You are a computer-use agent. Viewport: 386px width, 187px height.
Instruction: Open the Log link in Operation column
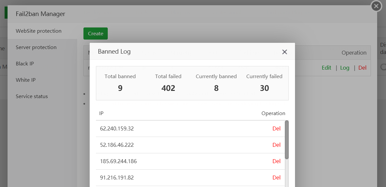point(345,68)
